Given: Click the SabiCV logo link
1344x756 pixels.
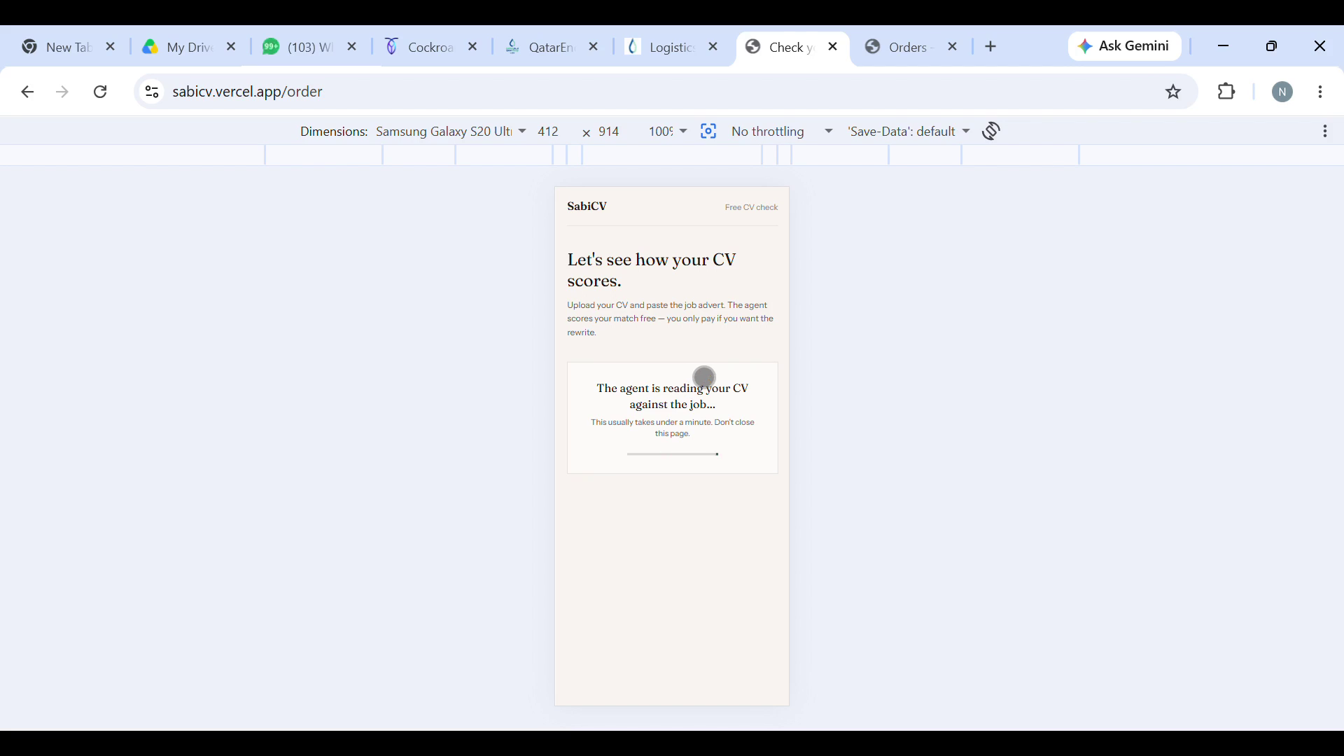Looking at the screenshot, I should click(x=587, y=206).
